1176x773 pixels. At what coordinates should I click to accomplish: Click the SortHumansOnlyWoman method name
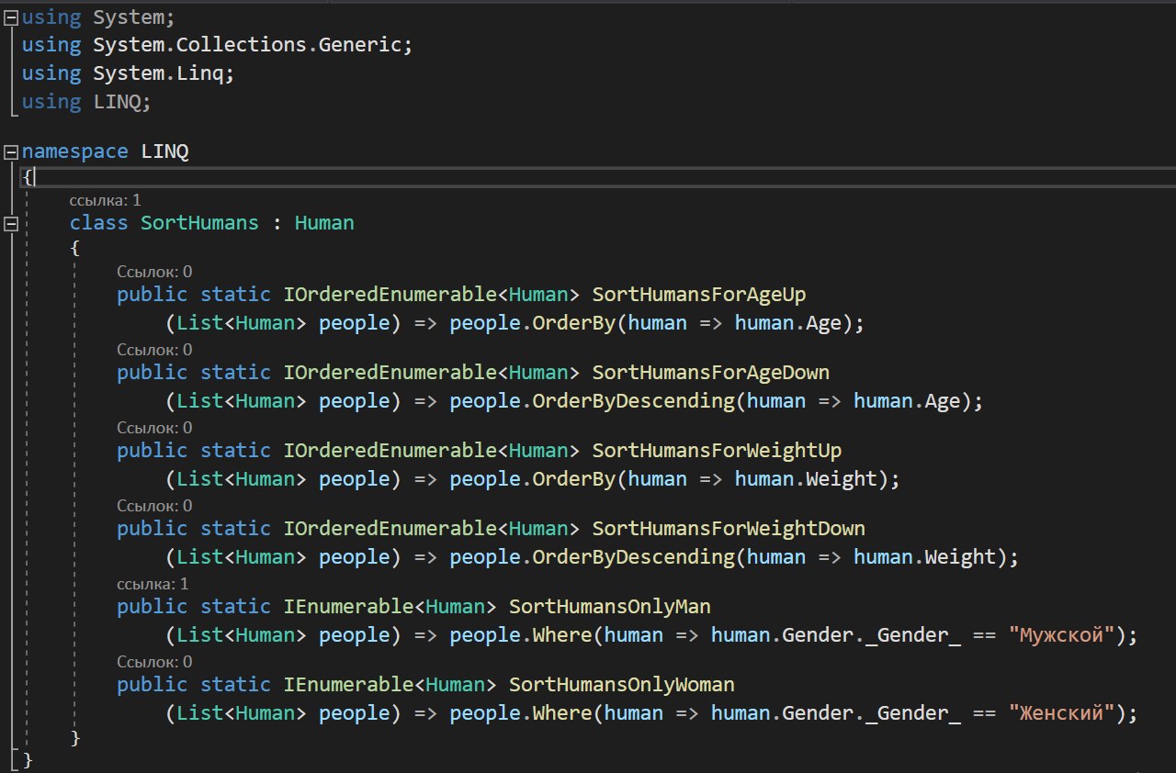pyautogui.click(x=621, y=685)
